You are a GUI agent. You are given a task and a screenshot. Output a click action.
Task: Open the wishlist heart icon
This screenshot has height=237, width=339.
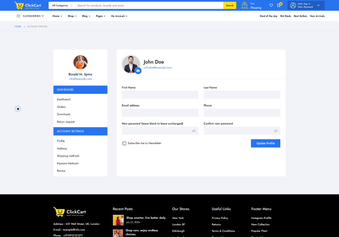271,6
